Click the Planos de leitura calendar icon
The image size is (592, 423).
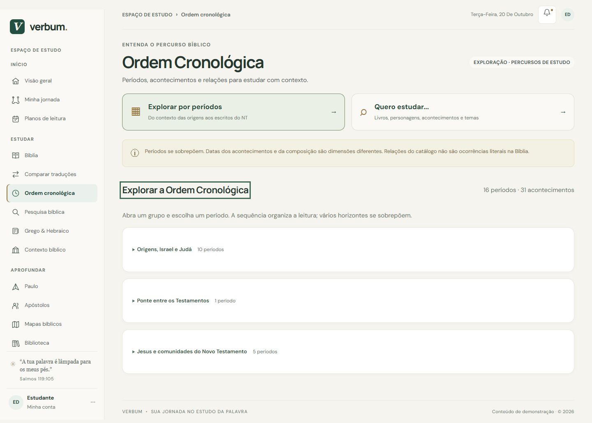pyautogui.click(x=16, y=119)
